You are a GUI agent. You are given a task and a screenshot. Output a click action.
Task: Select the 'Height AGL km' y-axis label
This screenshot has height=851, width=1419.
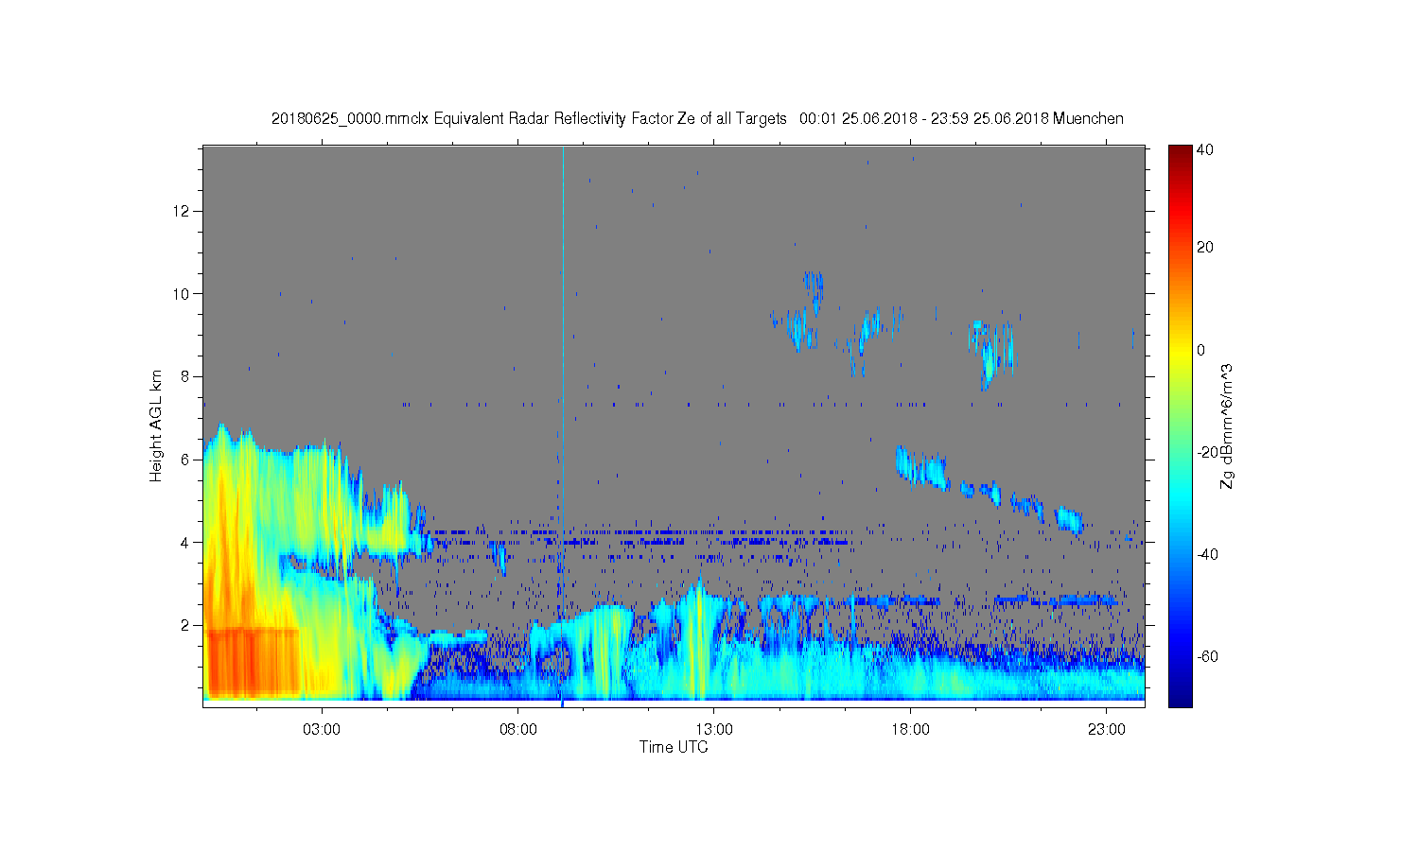pos(156,425)
